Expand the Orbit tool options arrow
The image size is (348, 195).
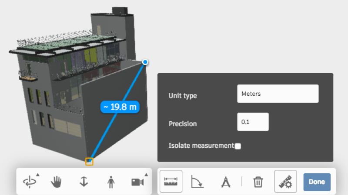38,175
